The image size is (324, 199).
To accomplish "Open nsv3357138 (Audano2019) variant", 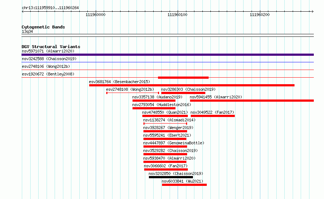I will tap(157, 97).
